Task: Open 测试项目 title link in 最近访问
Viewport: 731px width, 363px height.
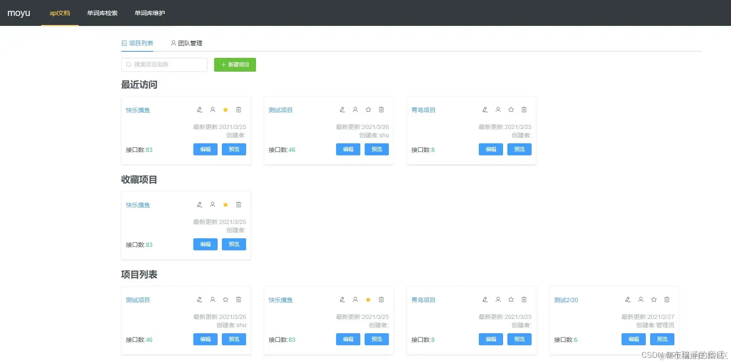Action: click(281, 110)
